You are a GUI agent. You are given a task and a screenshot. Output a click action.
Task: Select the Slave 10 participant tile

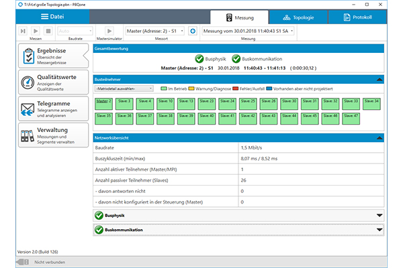[x=165, y=104]
